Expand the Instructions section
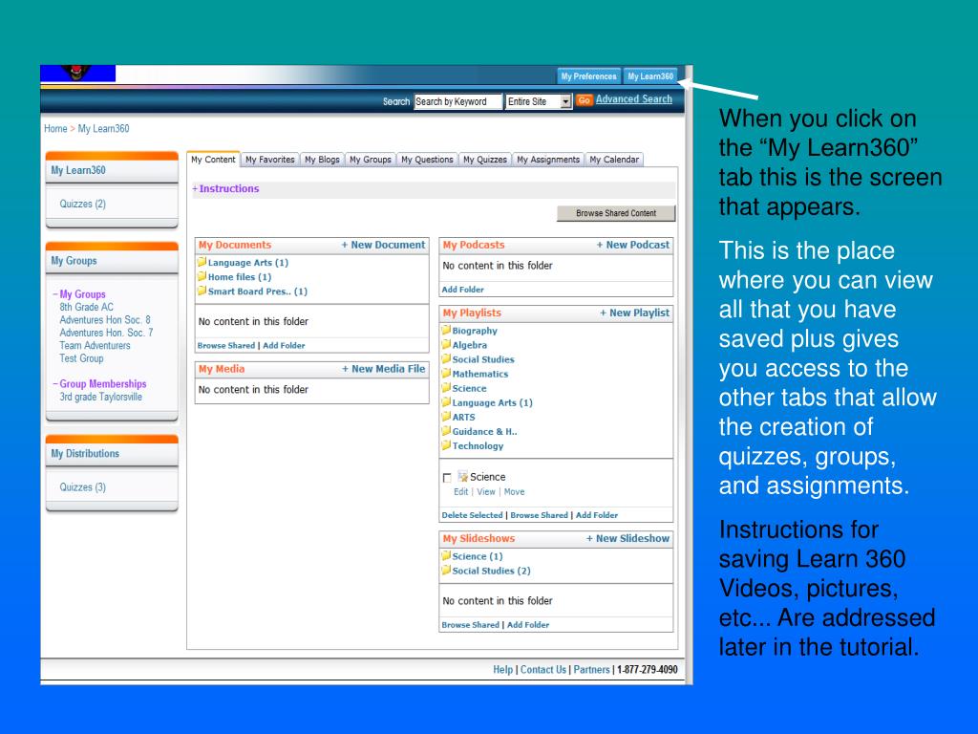The width and height of the screenshot is (978, 734). (225, 188)
